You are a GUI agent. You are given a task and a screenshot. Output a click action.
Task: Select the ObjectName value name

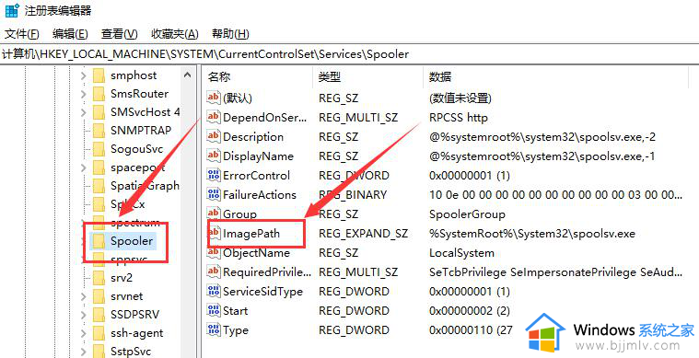256,253
